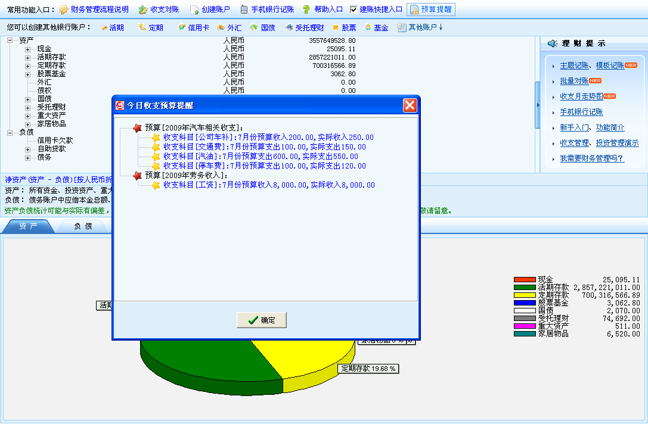Expand the 现金 tree node
This screenshot has height=424, width=648.
coord(27,49)
